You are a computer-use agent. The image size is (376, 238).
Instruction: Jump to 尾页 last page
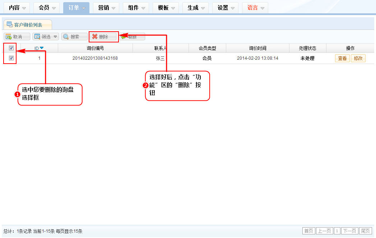pos(366,231)
